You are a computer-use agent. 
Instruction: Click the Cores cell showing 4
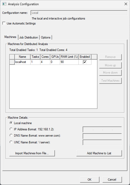[x=45, y=62]
